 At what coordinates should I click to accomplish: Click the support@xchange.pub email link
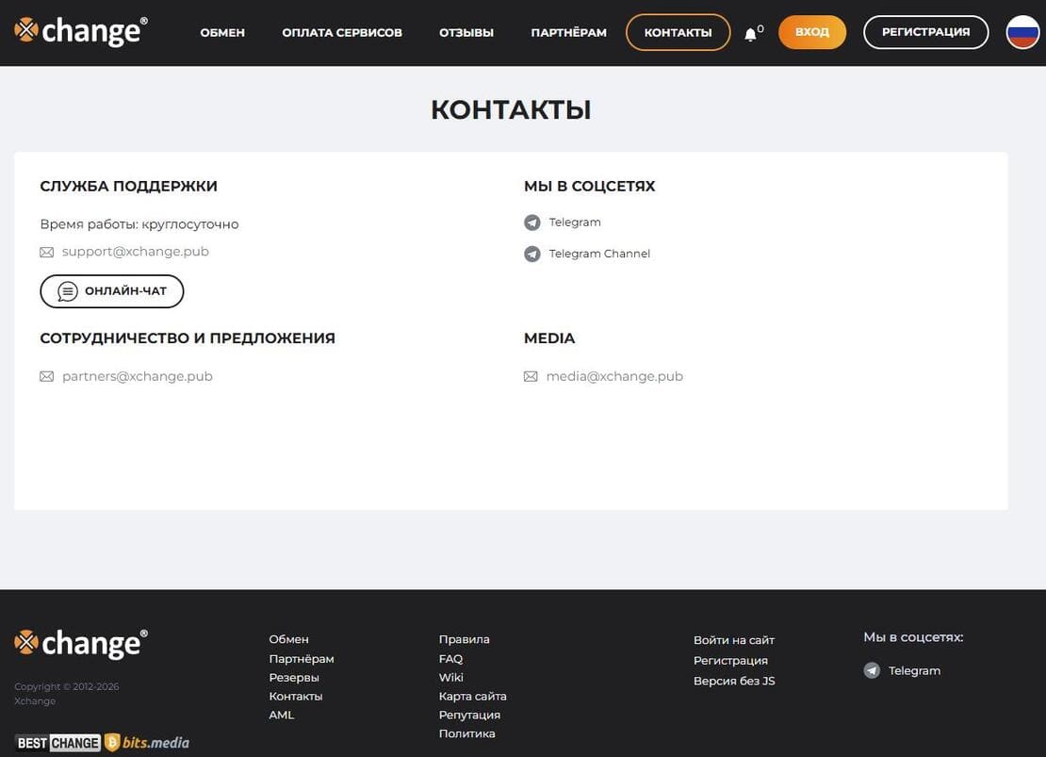(x=136, y=252)
